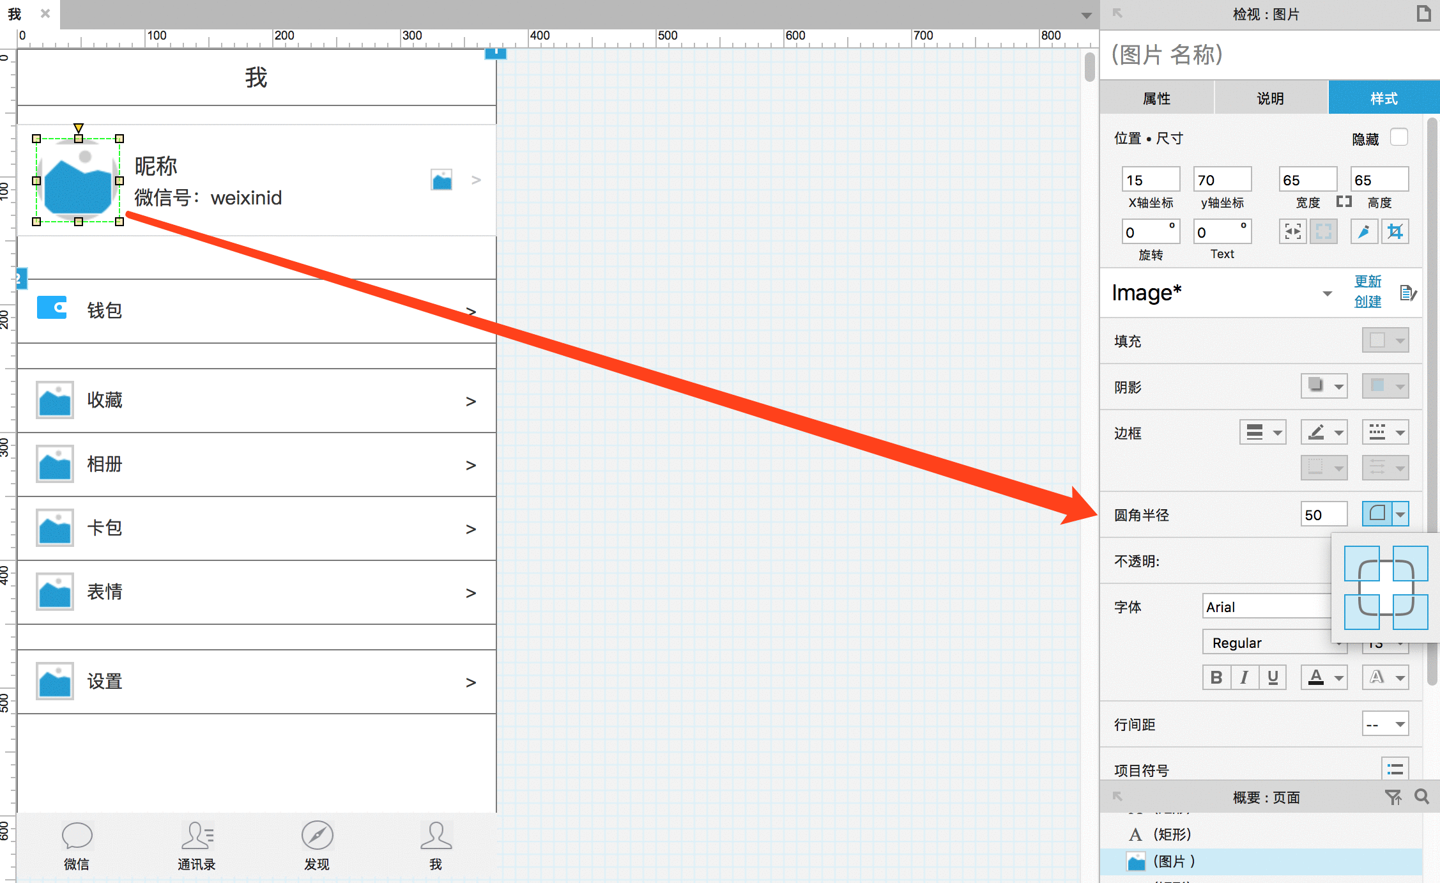Select the image icon beside 卡包
Screen dimensions: 1440x883
(55, 528)
